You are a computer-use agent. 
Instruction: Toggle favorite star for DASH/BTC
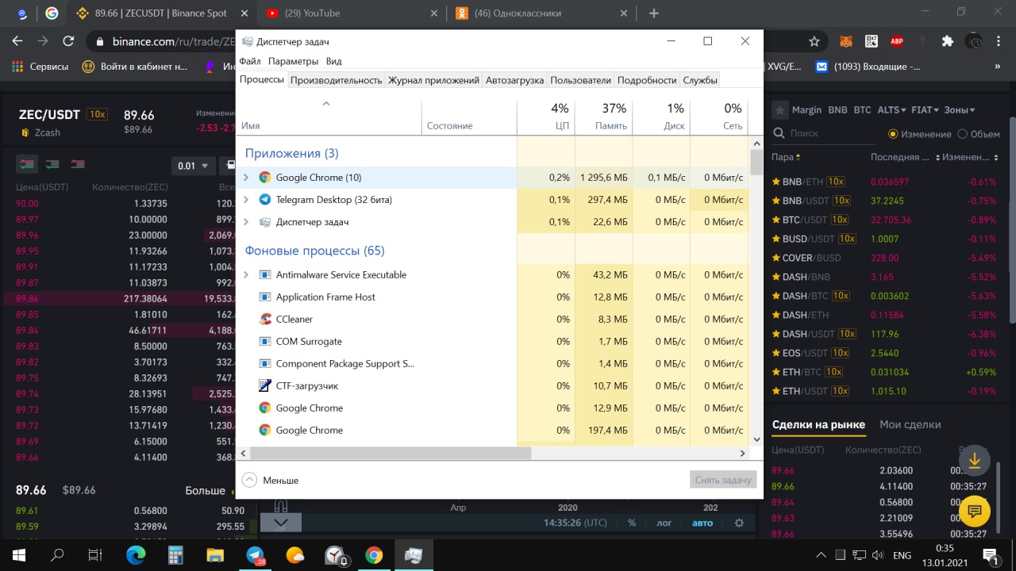click(x=776, y=296)
